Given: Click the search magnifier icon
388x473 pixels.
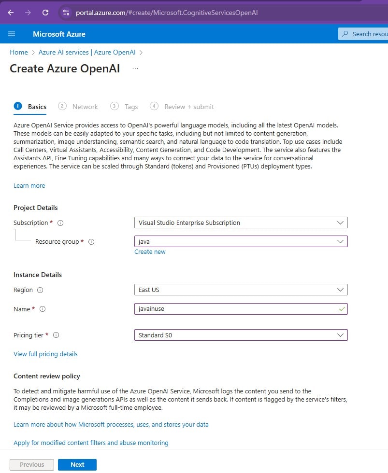Looking at the screenshot, I should [x=345, y=34].
